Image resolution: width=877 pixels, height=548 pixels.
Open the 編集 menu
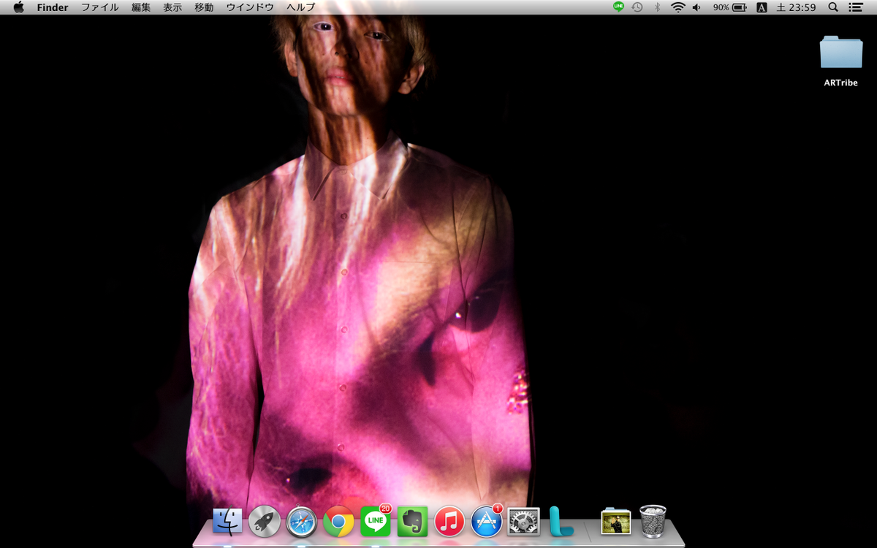click(141, 7)
